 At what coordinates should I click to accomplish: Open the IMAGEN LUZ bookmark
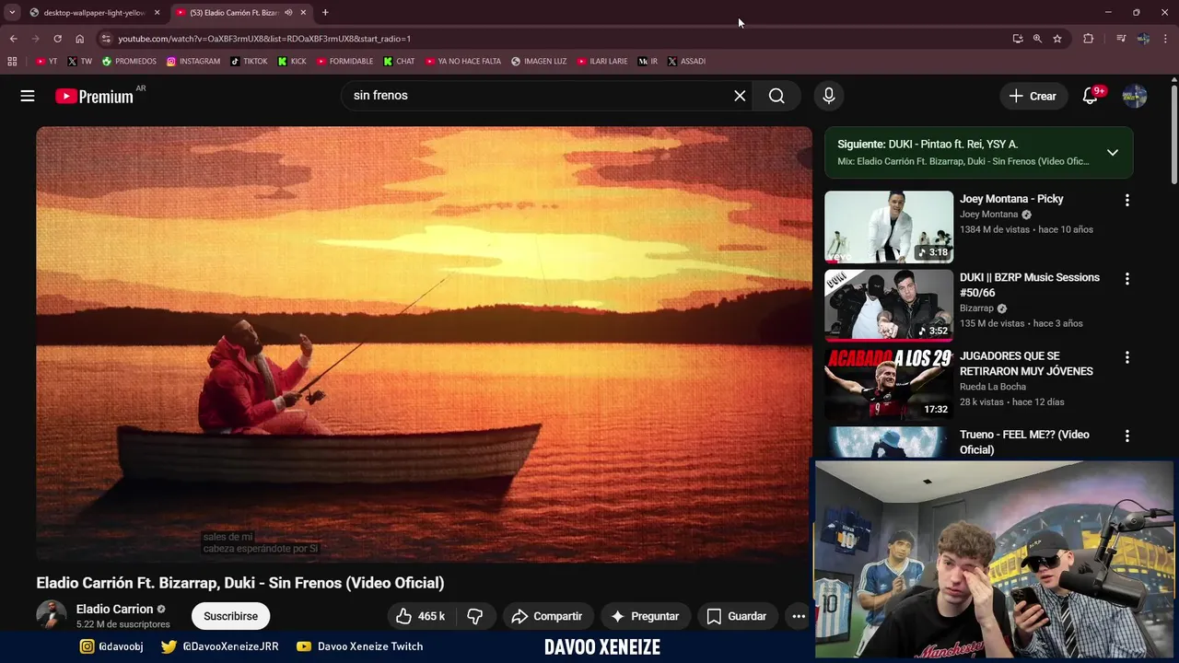coord(539,62)
